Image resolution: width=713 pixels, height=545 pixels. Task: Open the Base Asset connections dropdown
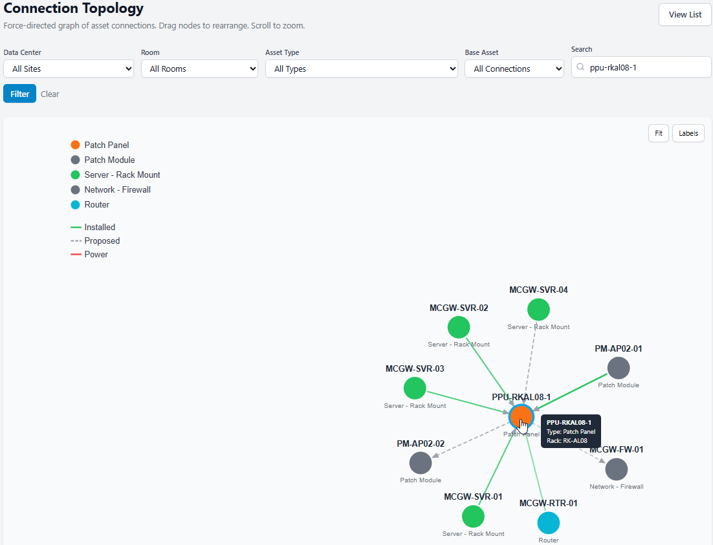[514, 69]
